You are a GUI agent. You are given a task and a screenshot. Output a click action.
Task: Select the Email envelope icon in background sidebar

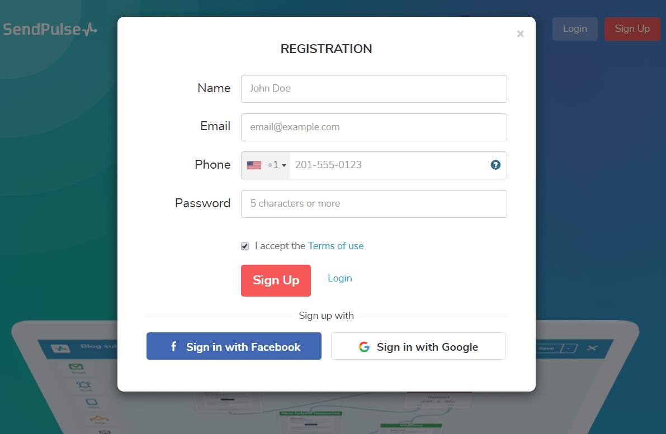(x=76, y=366)
